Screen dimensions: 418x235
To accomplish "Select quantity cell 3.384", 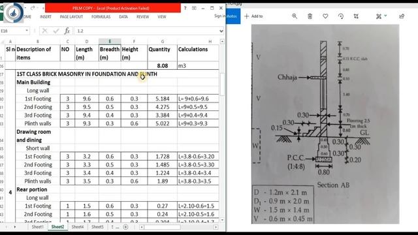I will click(x=162, y=115).
